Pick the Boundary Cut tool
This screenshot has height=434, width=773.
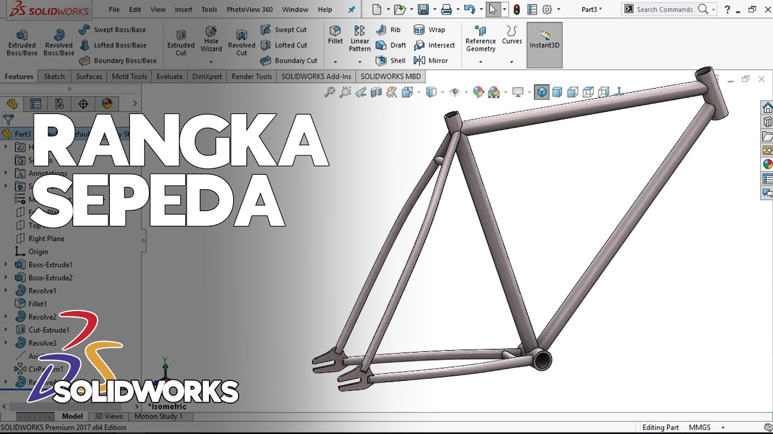[x=289, y=60]
